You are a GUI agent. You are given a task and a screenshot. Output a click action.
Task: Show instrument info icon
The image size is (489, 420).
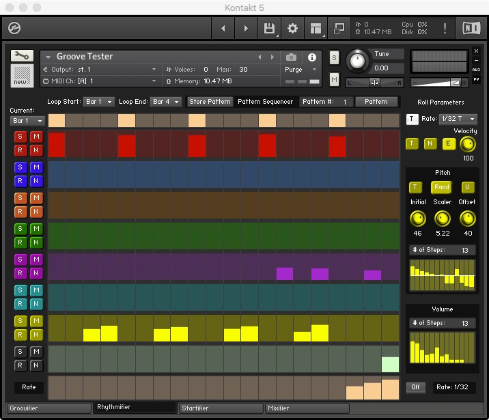coord(312,57)
